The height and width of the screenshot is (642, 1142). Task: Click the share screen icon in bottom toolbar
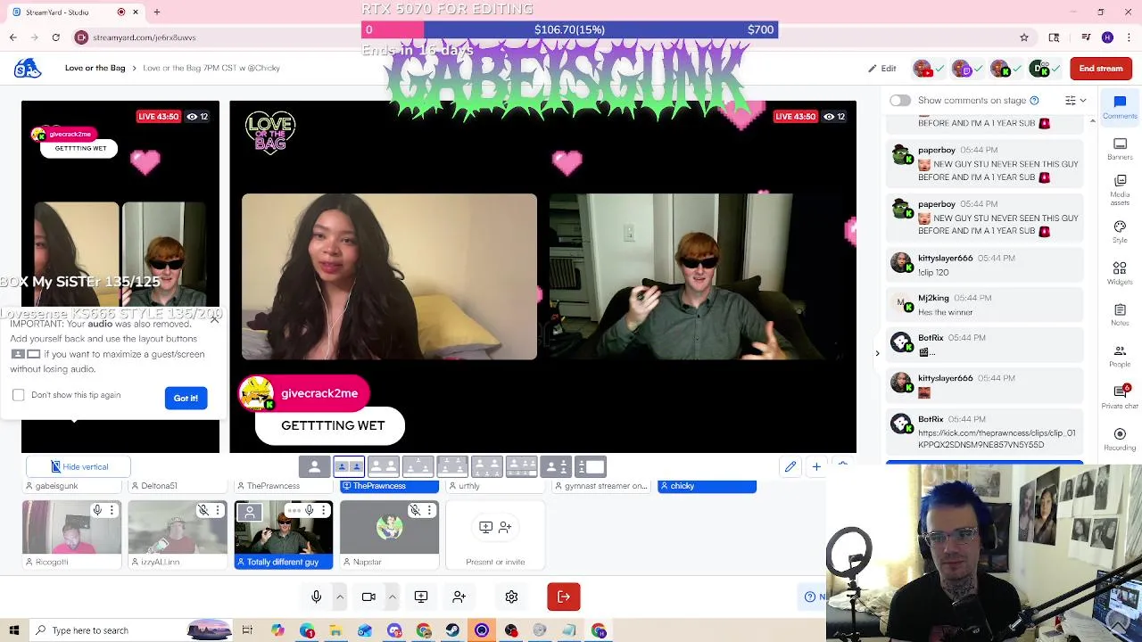pos(421,597)
